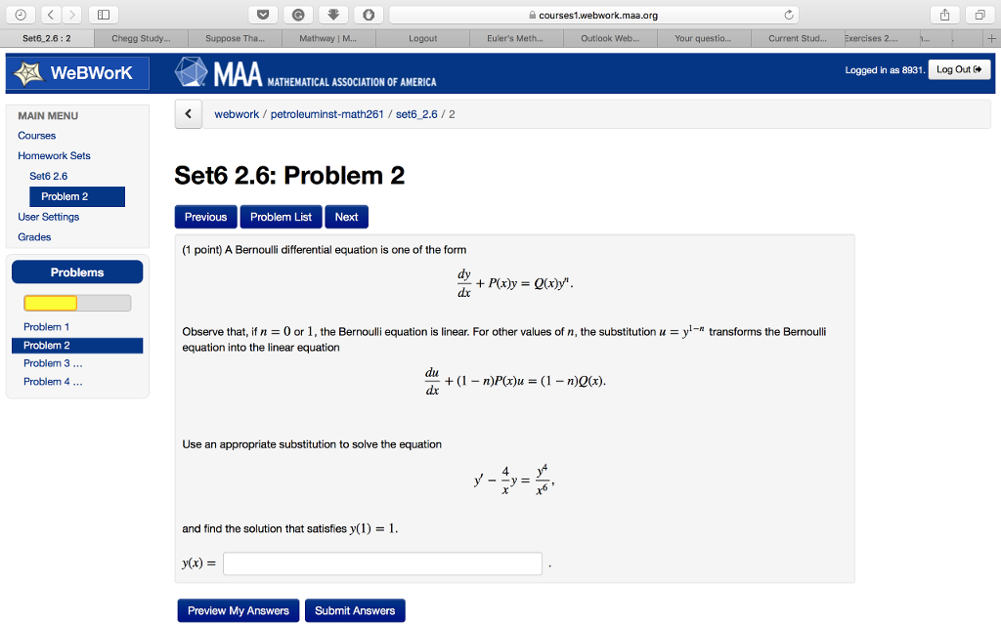Click the Log Out button
The width and height of the screenshot is (1001, 625).
(x=958, y=68)
